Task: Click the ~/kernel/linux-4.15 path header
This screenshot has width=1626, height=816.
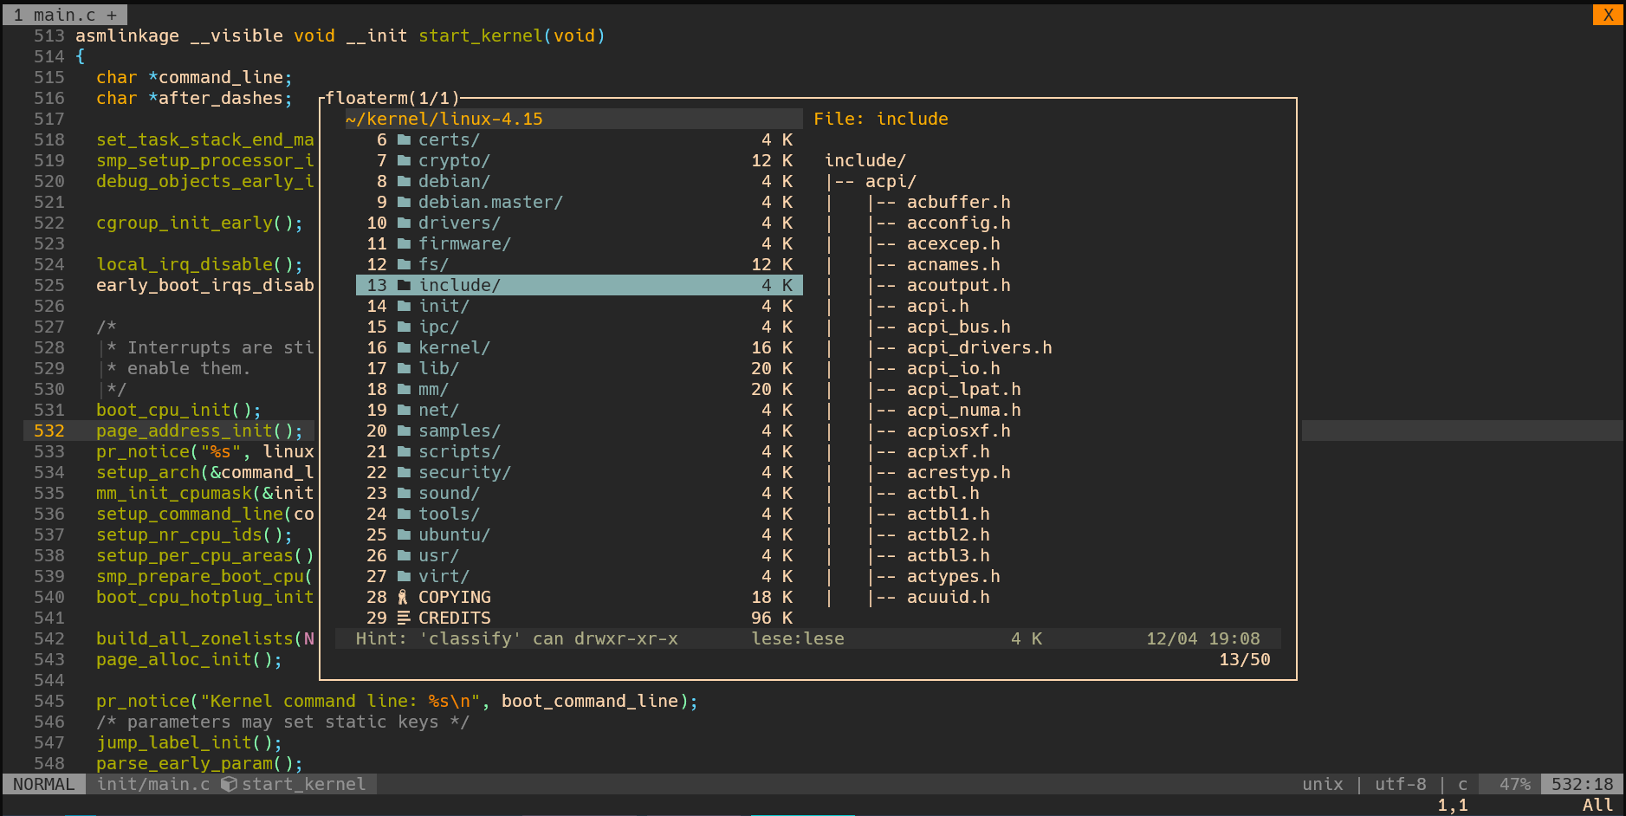Action: pos(444,119)
